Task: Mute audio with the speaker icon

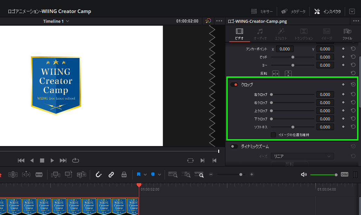Action: (304, 175)
